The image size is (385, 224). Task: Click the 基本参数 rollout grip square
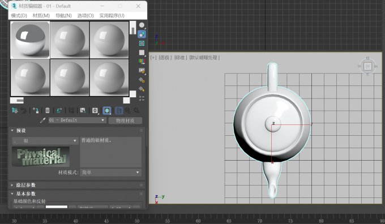141,194
